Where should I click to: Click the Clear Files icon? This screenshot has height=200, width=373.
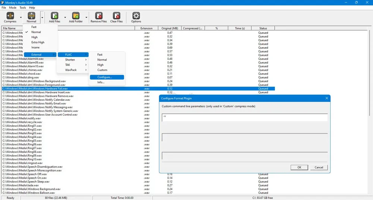116,16
